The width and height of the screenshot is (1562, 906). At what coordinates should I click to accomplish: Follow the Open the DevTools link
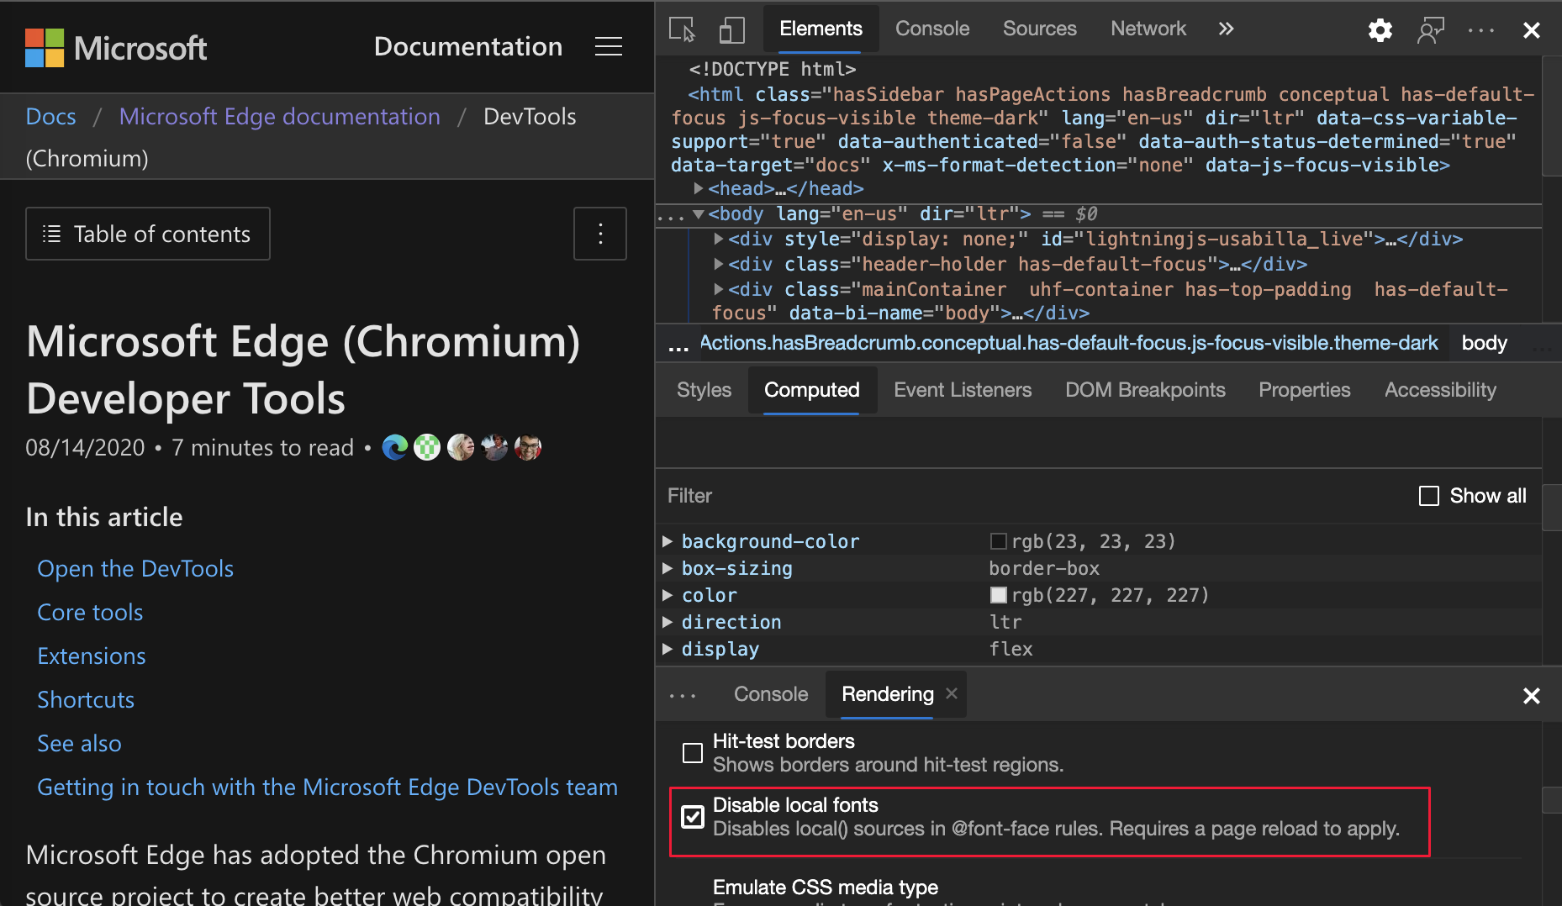[x=135, y=569]
